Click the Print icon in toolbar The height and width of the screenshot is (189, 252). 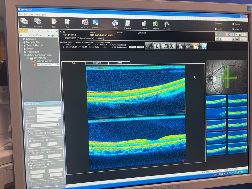point(115,23)
